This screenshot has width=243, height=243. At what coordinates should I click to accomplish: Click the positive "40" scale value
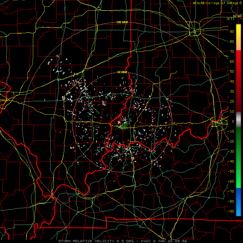[x=232, y=81]
